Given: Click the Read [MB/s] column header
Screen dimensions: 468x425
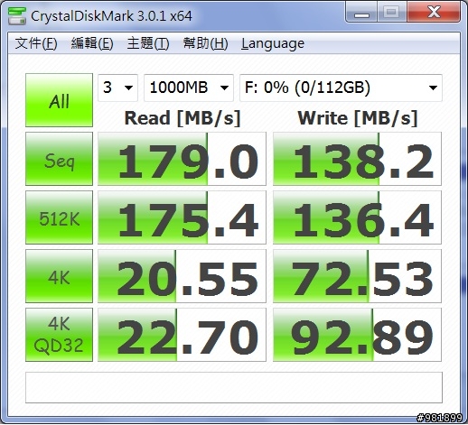Looking at the screenshot, I should (183, 118).
